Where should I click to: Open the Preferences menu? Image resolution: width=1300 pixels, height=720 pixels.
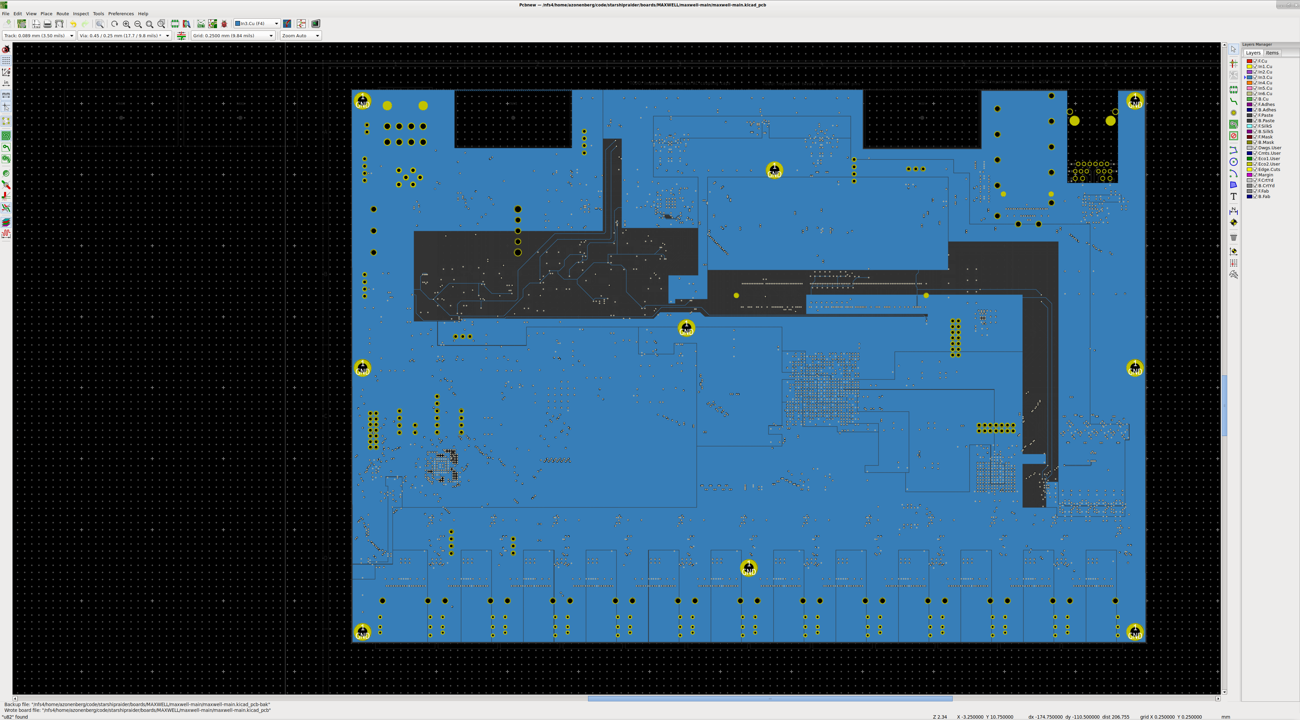(121, 14)
